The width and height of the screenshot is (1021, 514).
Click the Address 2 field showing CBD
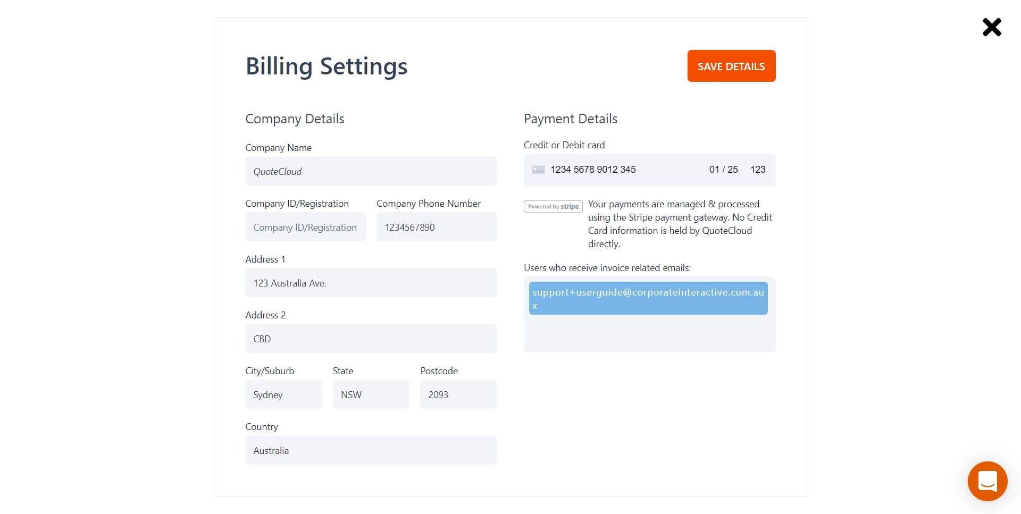(x=371, y=339)
